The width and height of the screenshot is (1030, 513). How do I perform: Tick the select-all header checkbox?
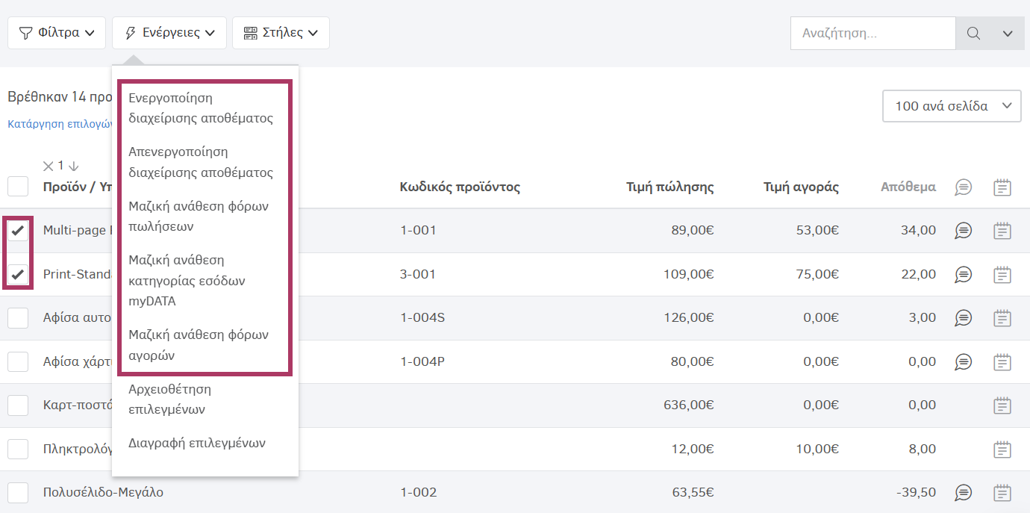point(18,187)
